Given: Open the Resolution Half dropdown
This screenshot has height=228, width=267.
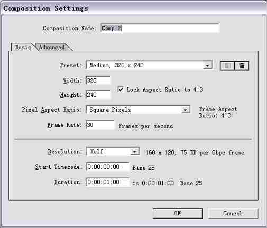Looking at the screenshot, I should [135, 152].
